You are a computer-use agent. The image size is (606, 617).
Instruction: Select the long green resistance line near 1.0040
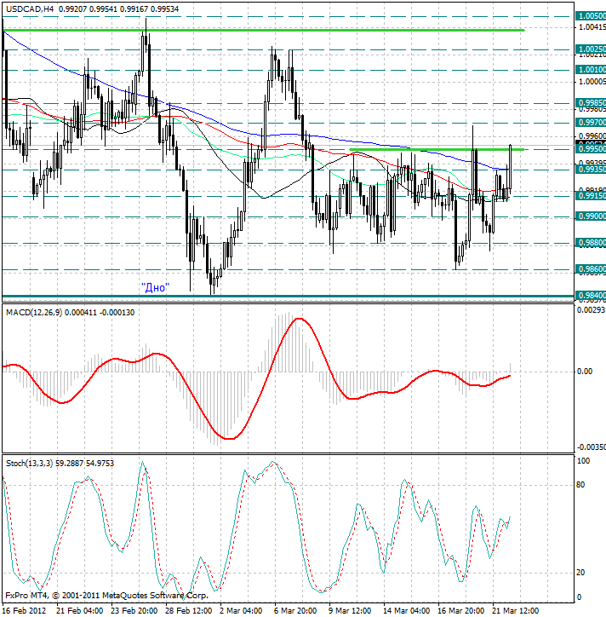(263, 31)
